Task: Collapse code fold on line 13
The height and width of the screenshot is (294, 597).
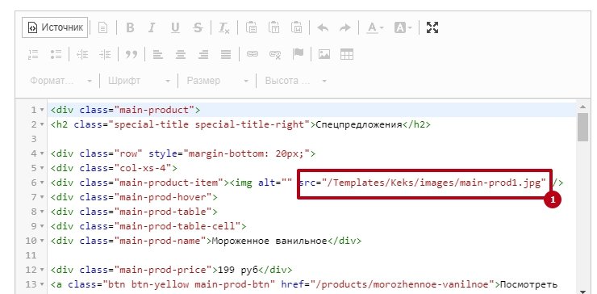Action: [42, 285]
